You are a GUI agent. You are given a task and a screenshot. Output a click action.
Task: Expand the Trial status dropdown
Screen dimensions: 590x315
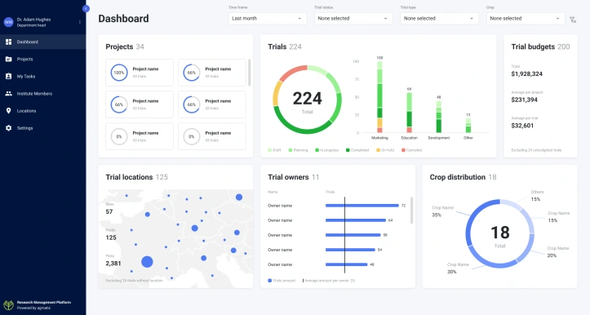click(353, 19)
